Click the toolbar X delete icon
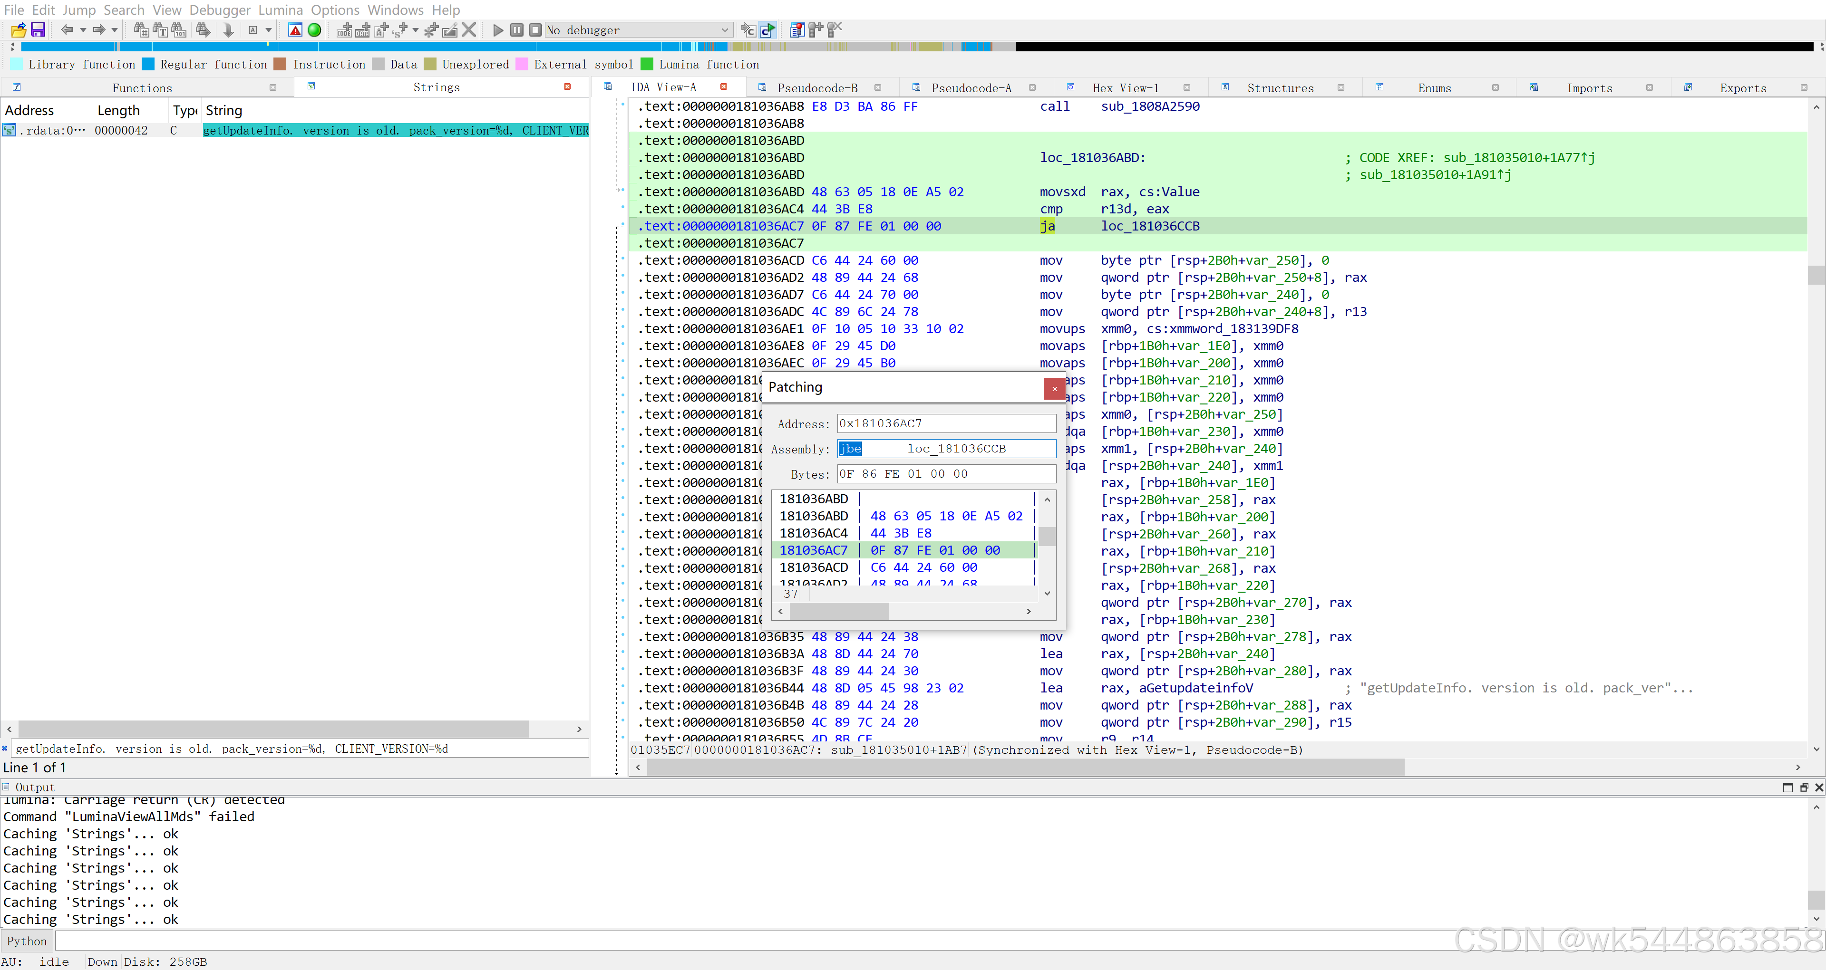 [468, 30]
